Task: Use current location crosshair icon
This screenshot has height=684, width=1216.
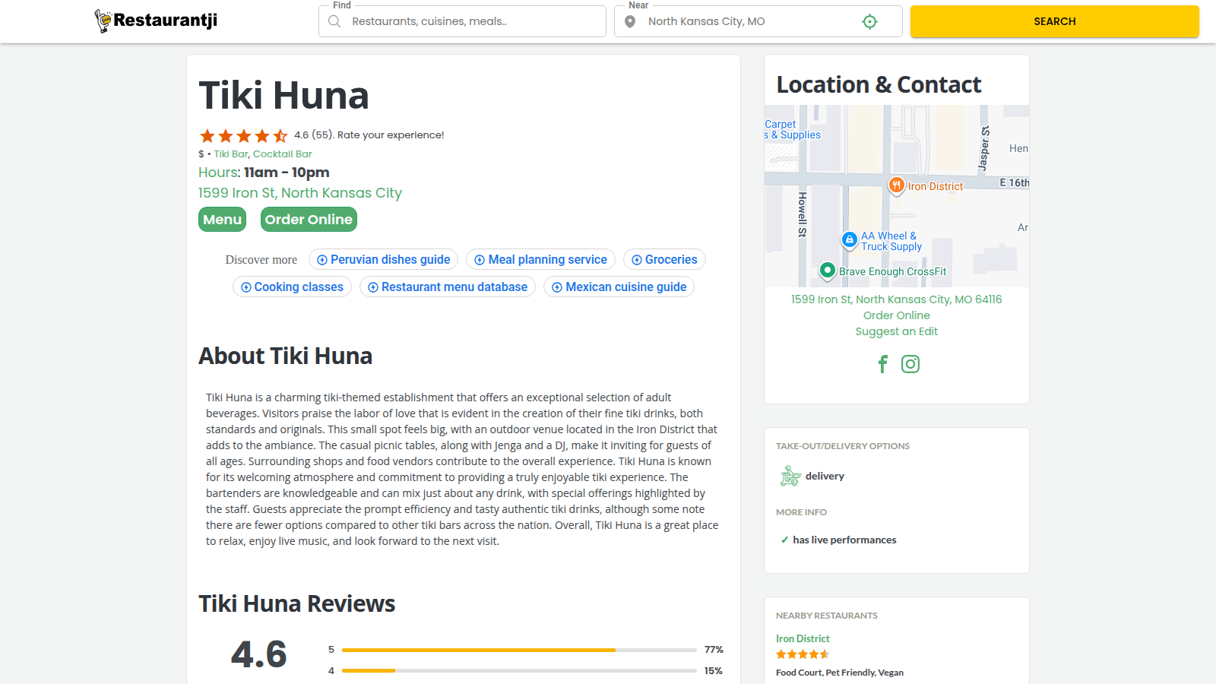Action: click(869, 22)
